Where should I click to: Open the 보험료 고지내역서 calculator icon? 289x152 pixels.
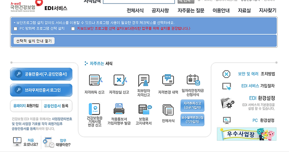pyautogui.click(x=145, y=110)
